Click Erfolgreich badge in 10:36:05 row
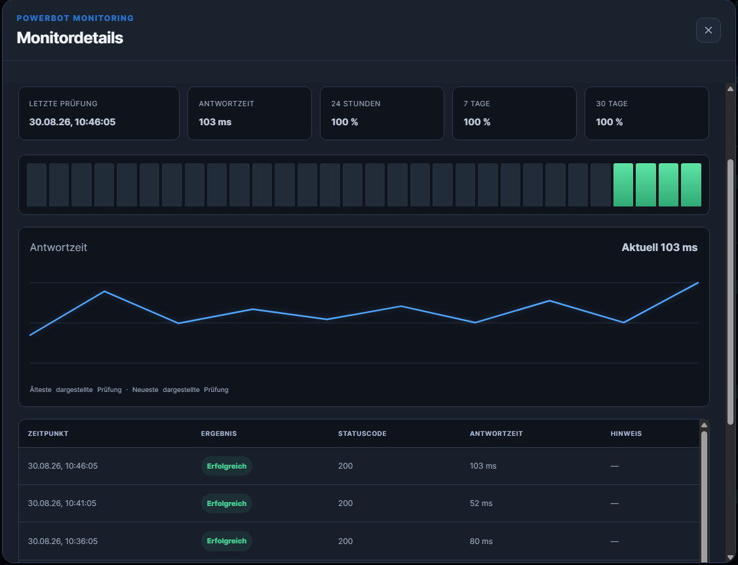738x565 pixels. [226, 541]
